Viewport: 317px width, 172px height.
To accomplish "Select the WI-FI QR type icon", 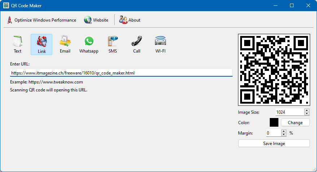I will (x=160, y=44).
